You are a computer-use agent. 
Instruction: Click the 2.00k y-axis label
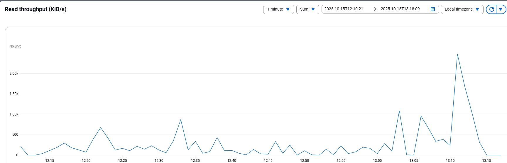(14, 74)
